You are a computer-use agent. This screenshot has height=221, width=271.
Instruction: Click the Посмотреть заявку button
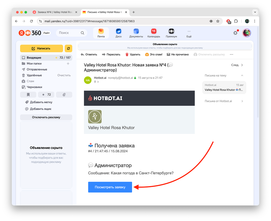click(110, 187)
